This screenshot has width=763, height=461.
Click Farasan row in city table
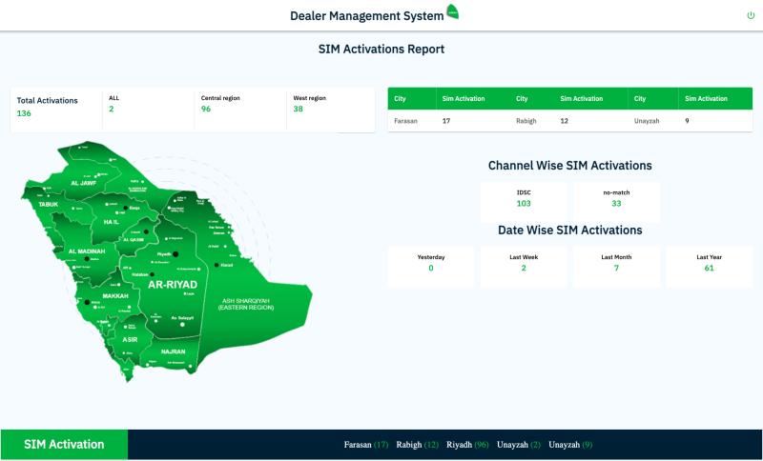click(x=407, y=122)
